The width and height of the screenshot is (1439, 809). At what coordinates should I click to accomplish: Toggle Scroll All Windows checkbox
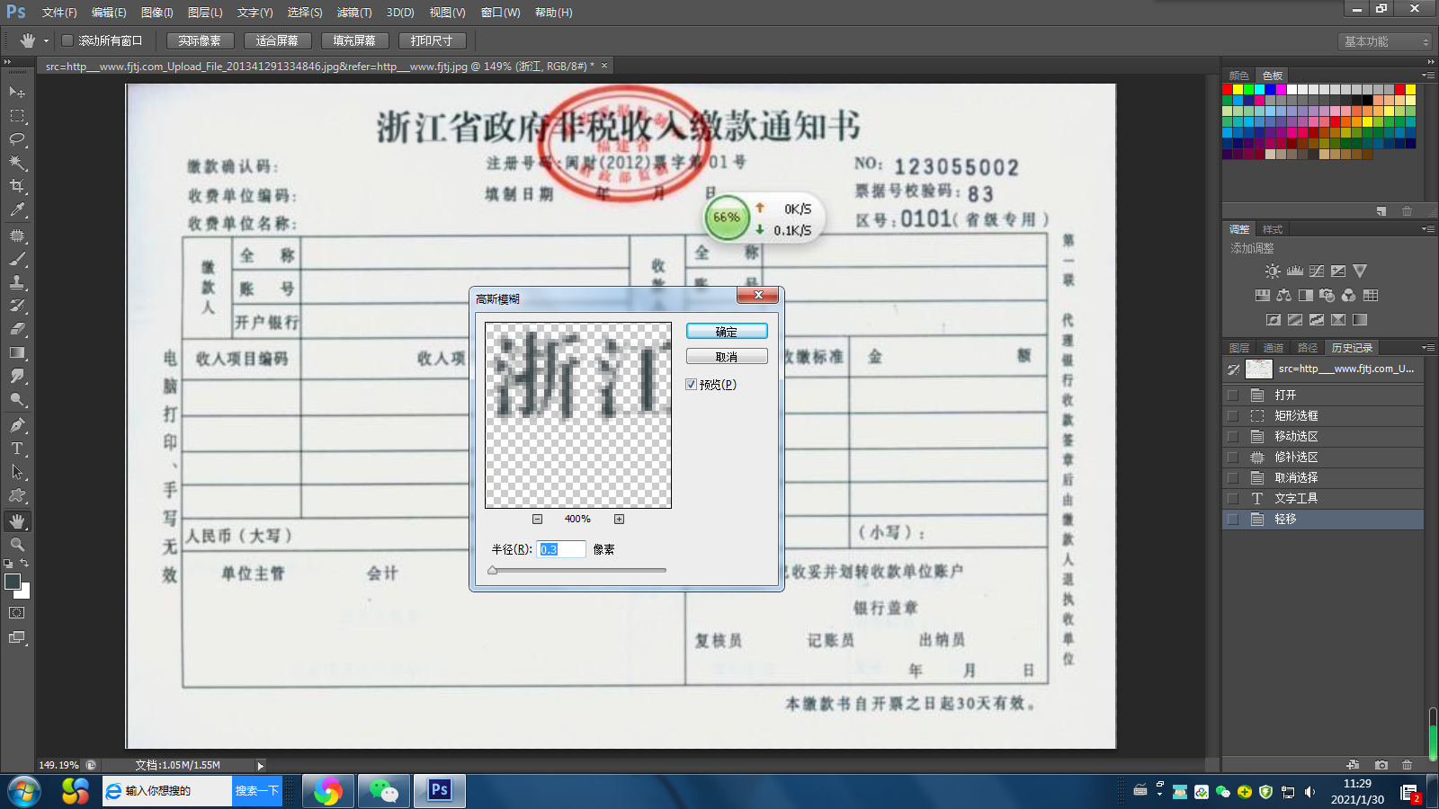click(67, 40)
